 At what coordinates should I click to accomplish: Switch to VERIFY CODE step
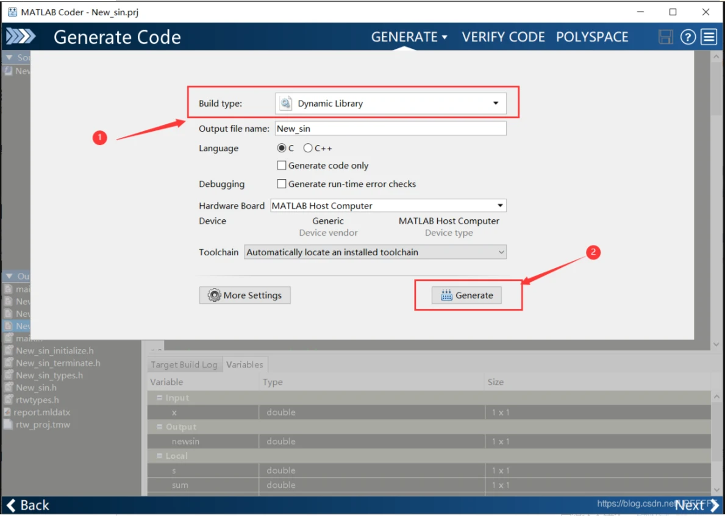[503, 37]
